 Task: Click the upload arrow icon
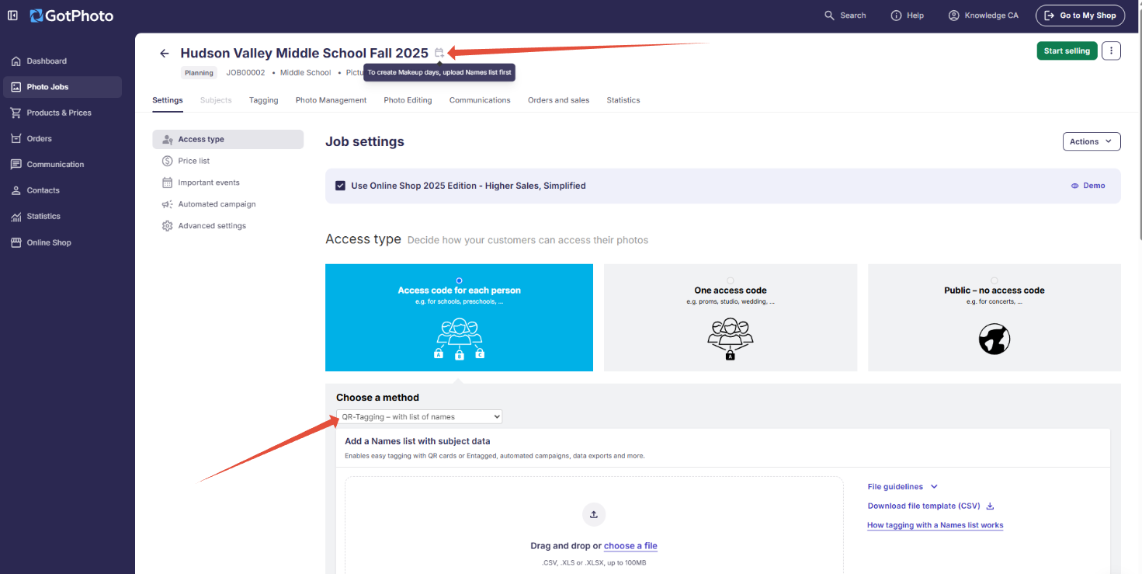pyautogui.click(x=594, y=514)
